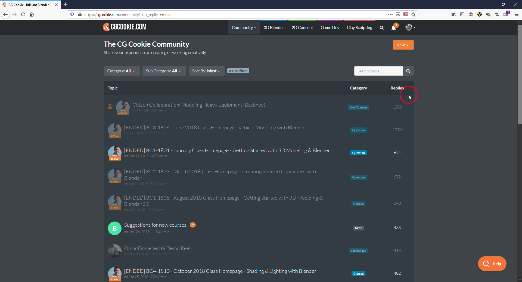This screenshot has height=282, width=522.
Task: Open the BC3-1806 June 2018 Class topic
Action: 215,128
